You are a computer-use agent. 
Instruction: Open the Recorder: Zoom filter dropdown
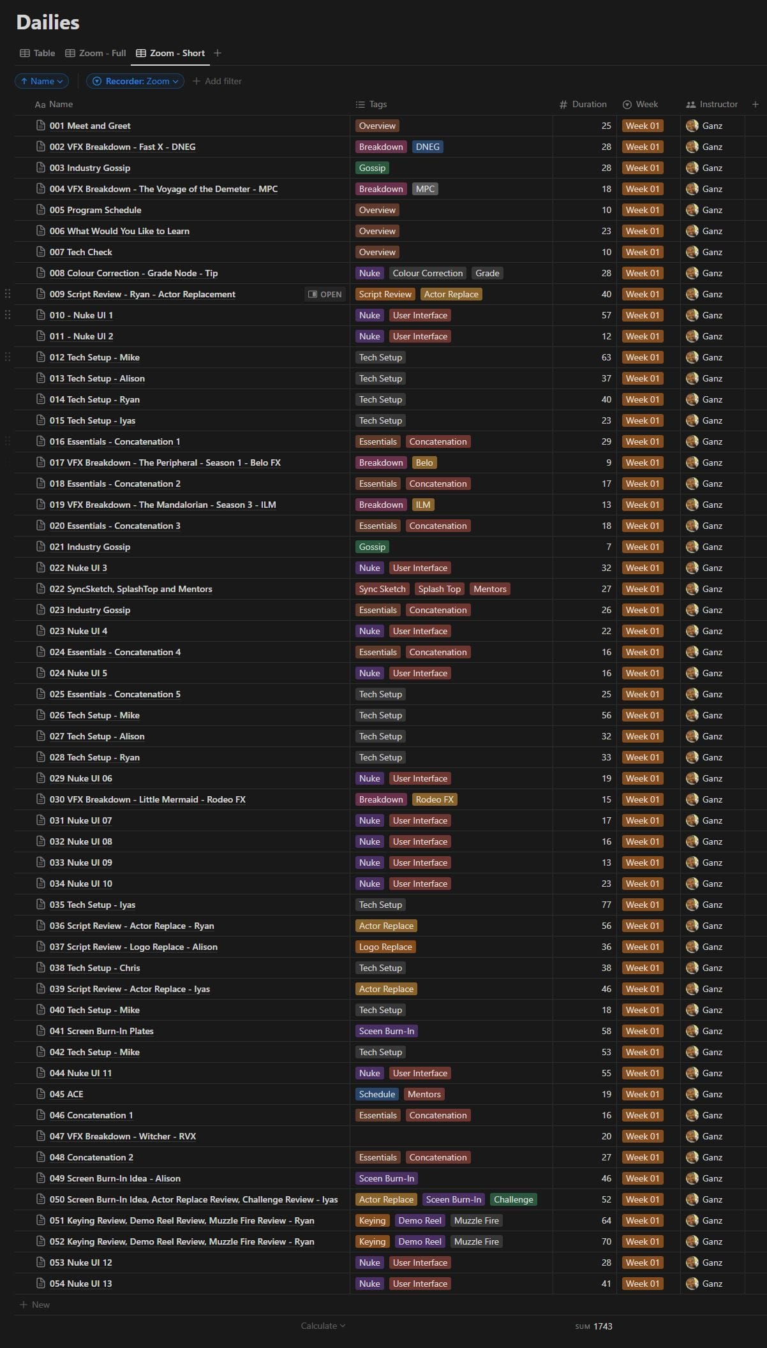[x=135, y=81]
